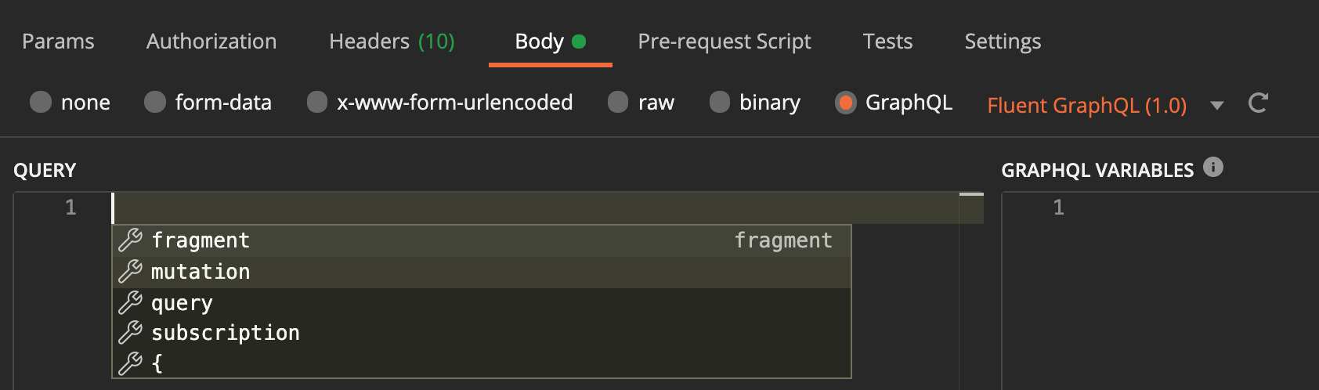Image resolution: width=1319 pixels, height=390 pixels.
Task: Open the Fluent GraphQL (1.0) schema selector
Action: click(x=1086, y=105)
